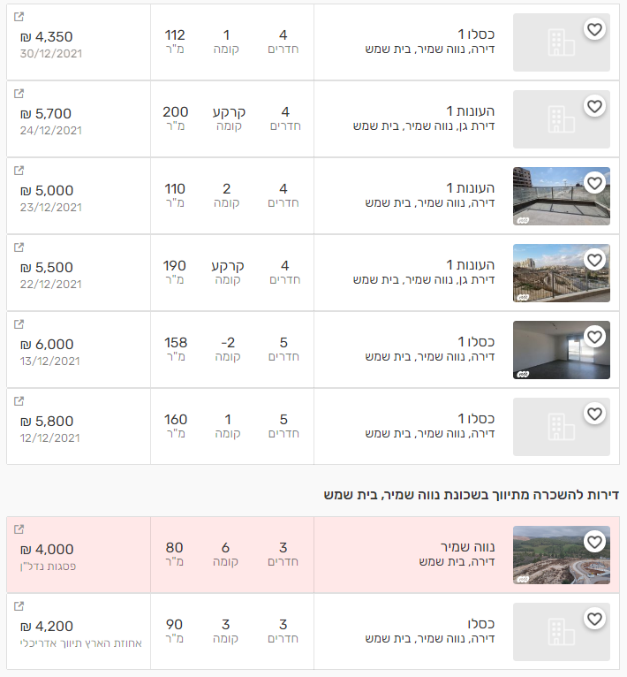Favorite the 112 sqm כסלו 1 apartment
Screen dimensions: 627x677
click(x=594, y=30)
